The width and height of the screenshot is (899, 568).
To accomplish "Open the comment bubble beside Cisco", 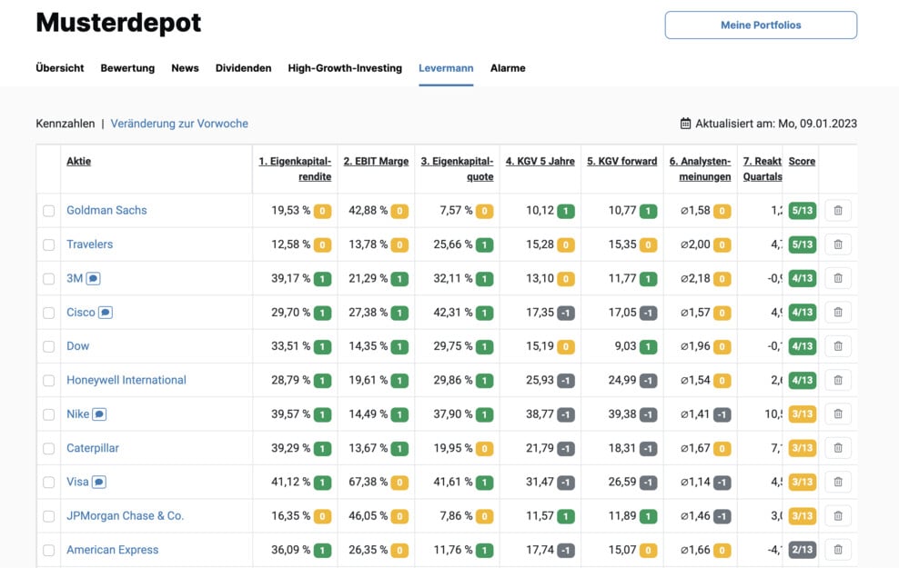I will (106, 312).
